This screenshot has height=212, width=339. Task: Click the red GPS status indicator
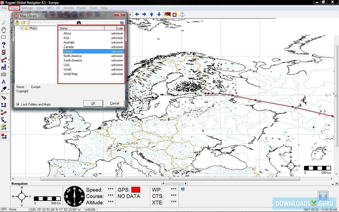coord(136,190)
